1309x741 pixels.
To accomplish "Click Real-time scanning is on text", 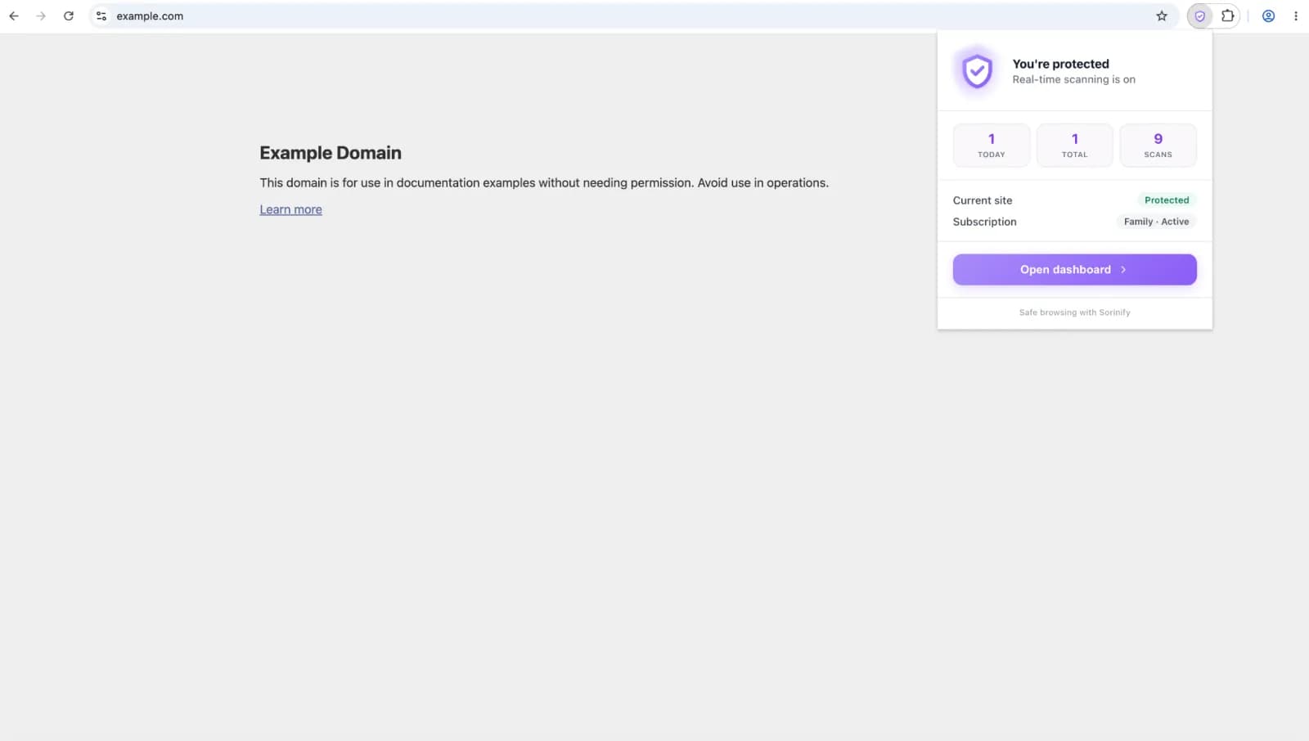I will pyautogui.click(x=1073, y=79).
